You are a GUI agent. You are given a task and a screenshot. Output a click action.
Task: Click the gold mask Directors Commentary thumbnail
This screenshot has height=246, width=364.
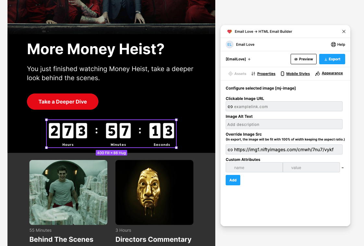pos(154,192)
